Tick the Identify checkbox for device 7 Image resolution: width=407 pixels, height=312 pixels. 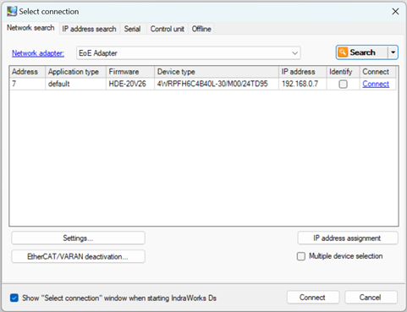(x=343, y=84)
